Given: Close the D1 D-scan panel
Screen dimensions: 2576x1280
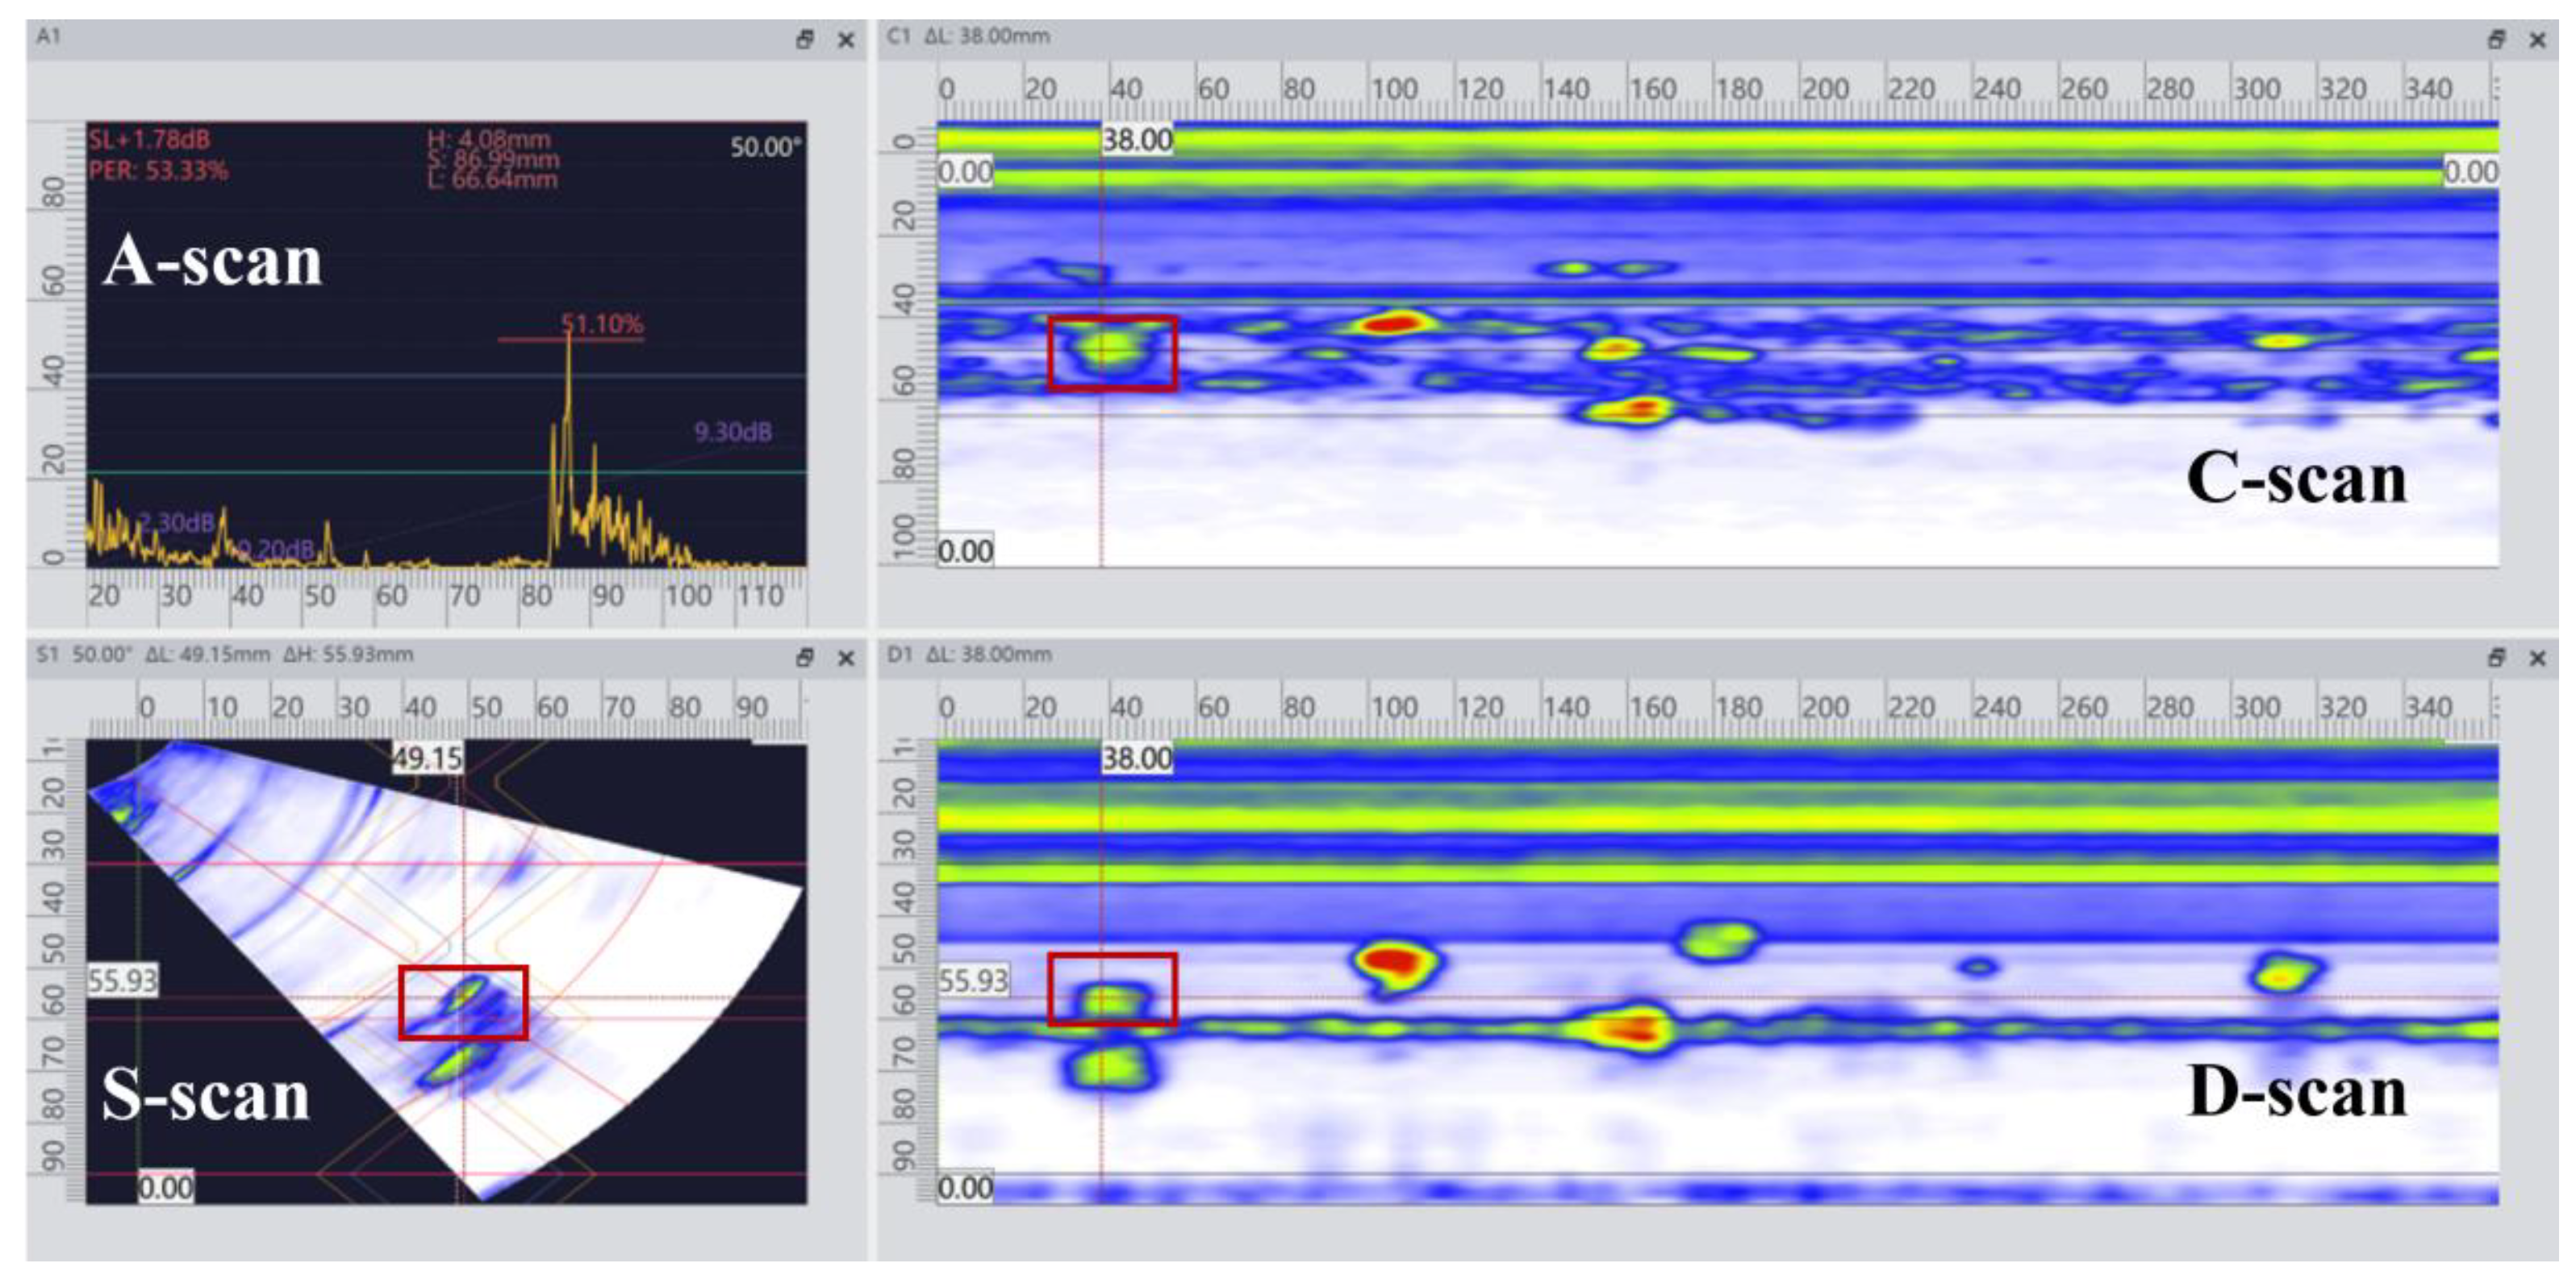Looking at the screenshot, I should tap(2538, 658).
